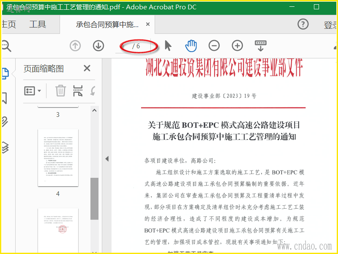Open the thumbnail options dropdown
This screenshot has width=338, height=254.
33,91
